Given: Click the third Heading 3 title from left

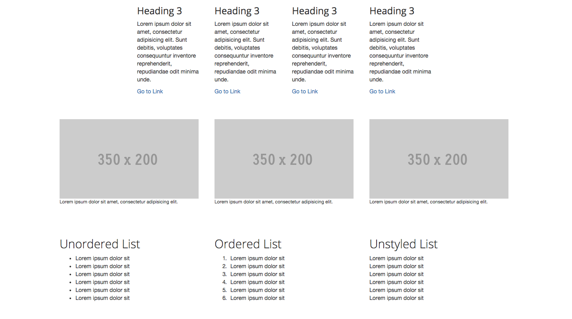Looking at the screenshot, I should (314, 11).
